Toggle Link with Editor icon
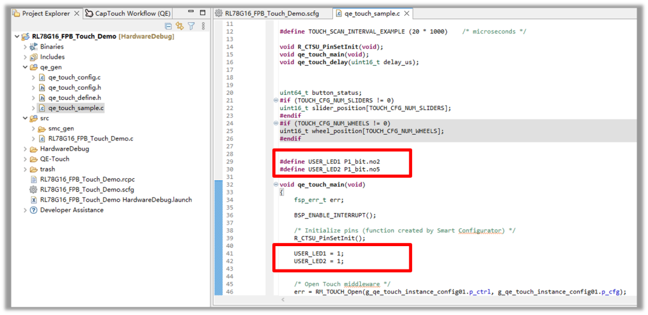Viewport: 648px width, 315px height. tap(179, 26)
